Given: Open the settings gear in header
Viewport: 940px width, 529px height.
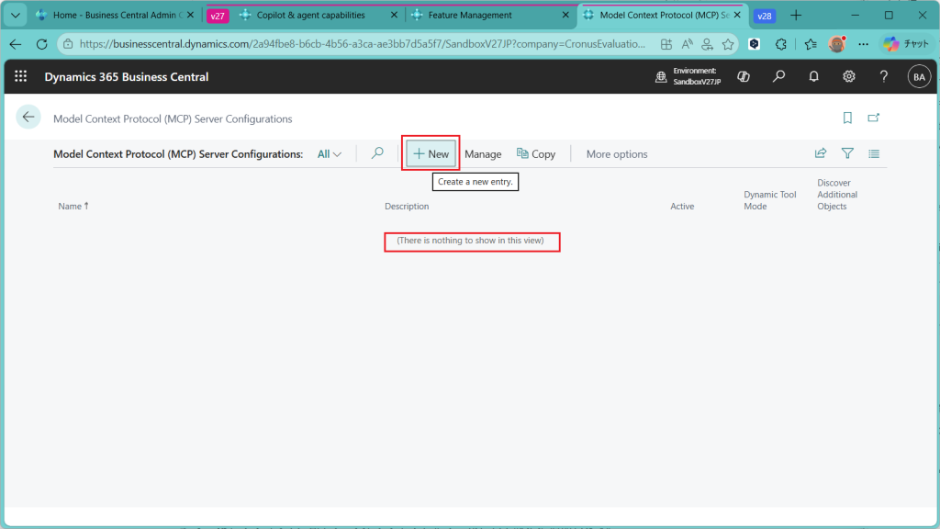Looking at the screenshot, I should [x=849, y=77].
